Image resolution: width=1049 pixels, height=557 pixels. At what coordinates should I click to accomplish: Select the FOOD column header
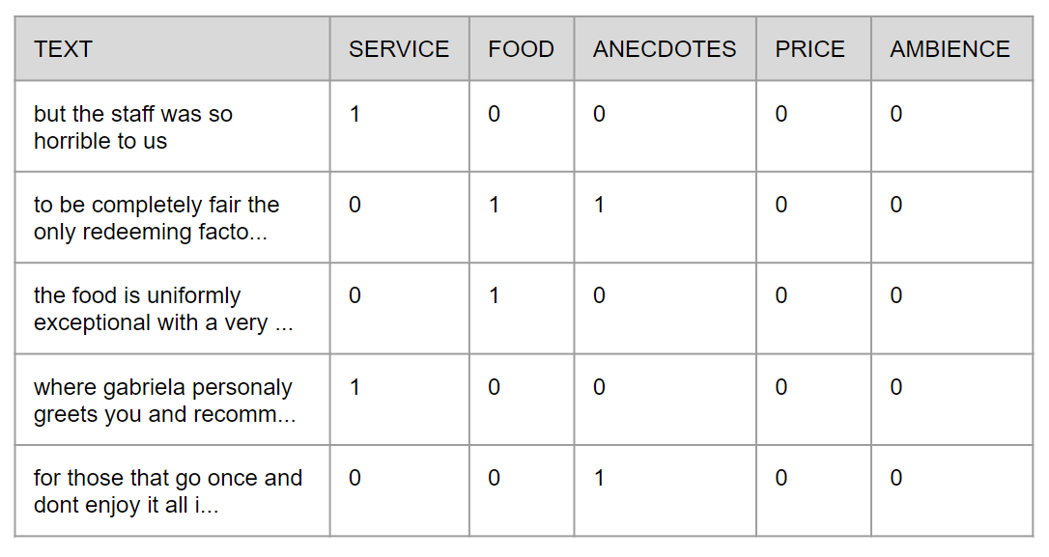tap(522, 49)
